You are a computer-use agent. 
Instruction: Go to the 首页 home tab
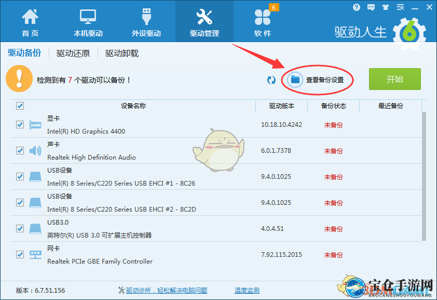(x=30, y=22)
